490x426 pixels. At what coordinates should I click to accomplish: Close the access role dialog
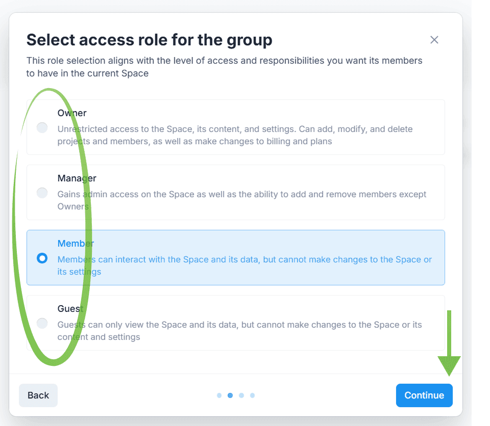point(434,40)
